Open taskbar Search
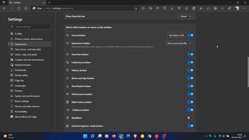Image resolution: width=249 pixels, height=140 pixels. click(93, 136)
